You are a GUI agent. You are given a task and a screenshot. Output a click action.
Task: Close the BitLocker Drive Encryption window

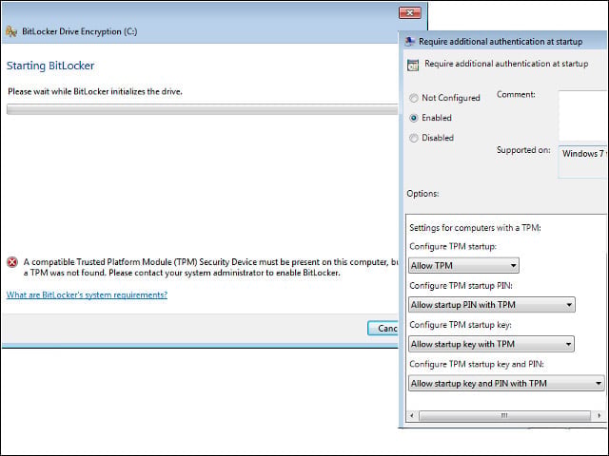pos(410,12)
